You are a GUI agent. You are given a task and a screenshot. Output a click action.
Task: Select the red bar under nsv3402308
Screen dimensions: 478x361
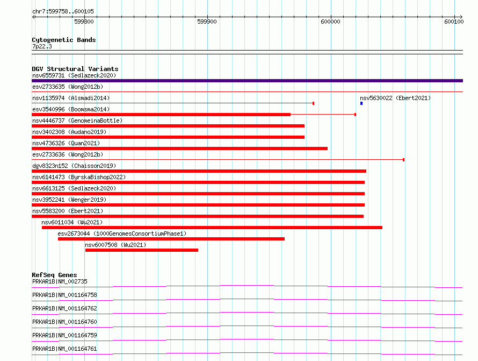[168, 137]
